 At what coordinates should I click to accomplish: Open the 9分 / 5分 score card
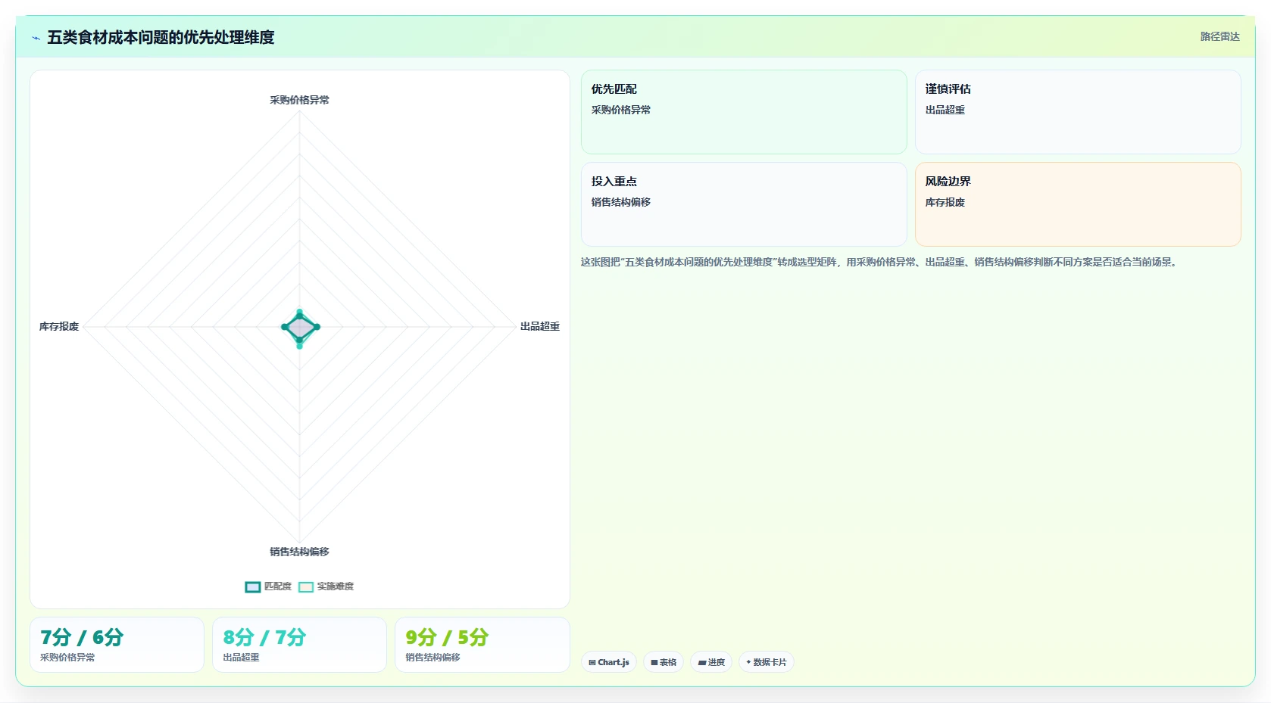click(482, 645)
